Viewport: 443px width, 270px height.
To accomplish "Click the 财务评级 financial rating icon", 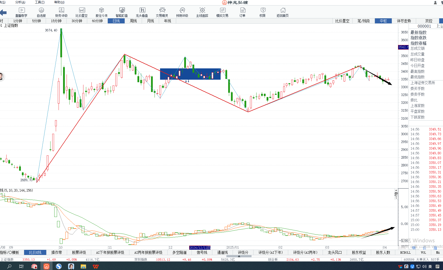I will [x=61, y=12].
